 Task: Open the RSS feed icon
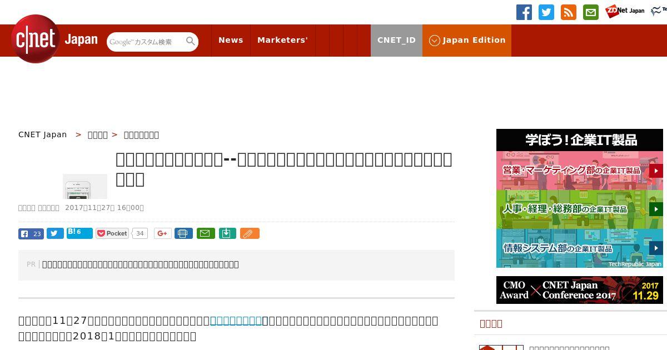[569, 12]
